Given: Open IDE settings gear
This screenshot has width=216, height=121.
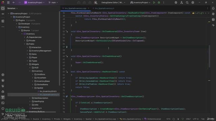Looking at the screenshot, I should coord(193,2).
